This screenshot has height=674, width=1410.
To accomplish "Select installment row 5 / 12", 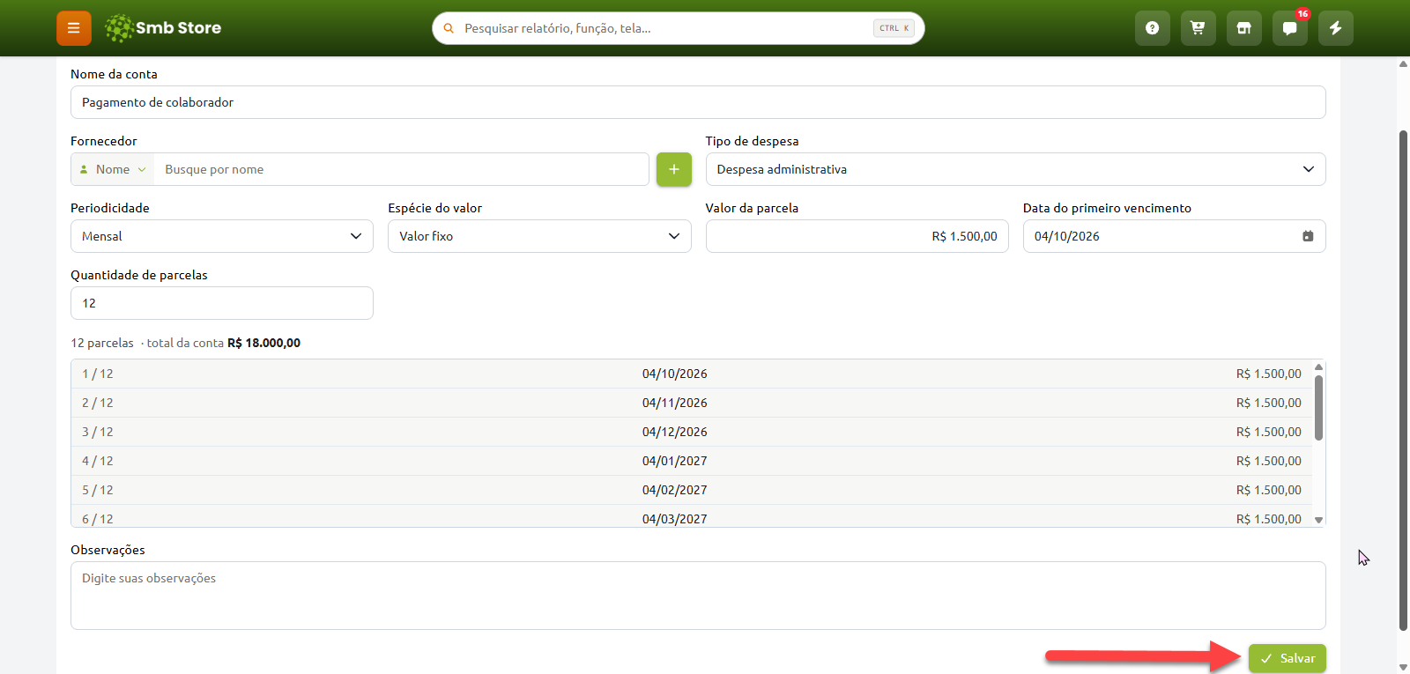I will (x=692, y=490).
